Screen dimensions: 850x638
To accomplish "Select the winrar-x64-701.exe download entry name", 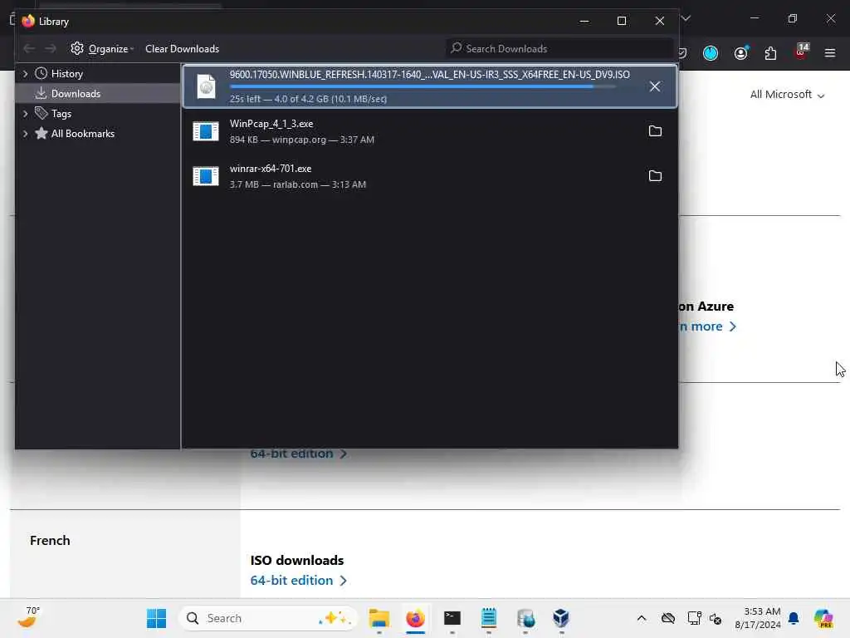I will 271,169.
